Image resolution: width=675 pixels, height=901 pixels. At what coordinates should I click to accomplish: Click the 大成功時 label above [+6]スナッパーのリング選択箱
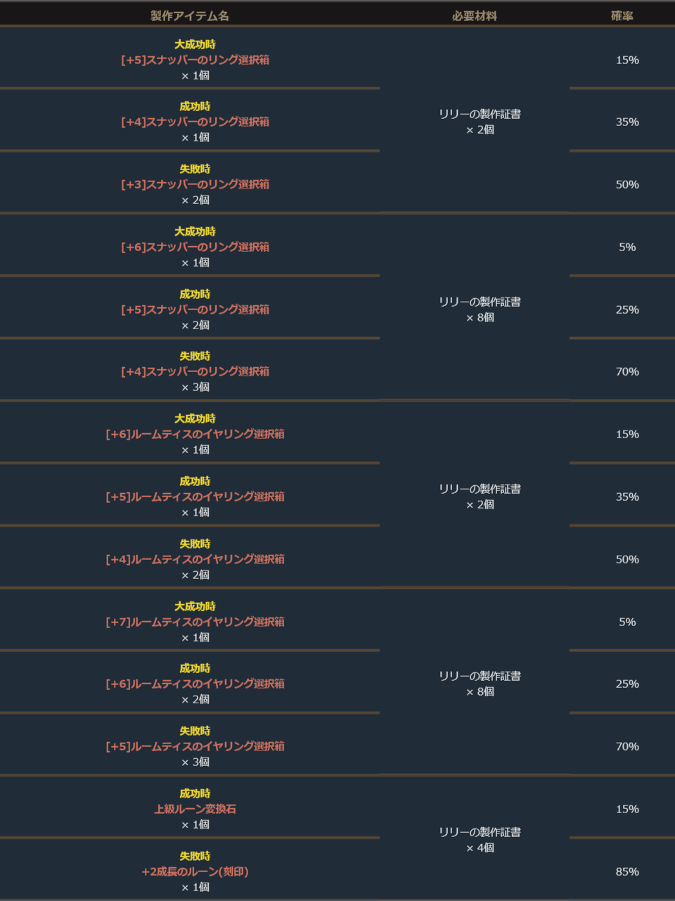(195, 231)
